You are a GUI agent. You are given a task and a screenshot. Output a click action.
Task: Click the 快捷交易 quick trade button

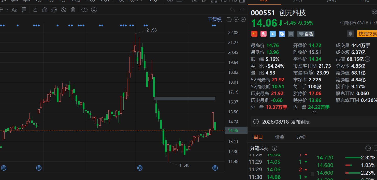pyautogui.click(x=367, y=34)
